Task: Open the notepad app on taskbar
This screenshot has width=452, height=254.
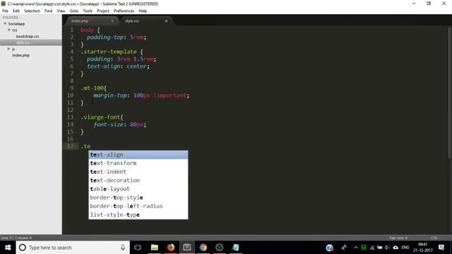Action: tap(235, 248)
